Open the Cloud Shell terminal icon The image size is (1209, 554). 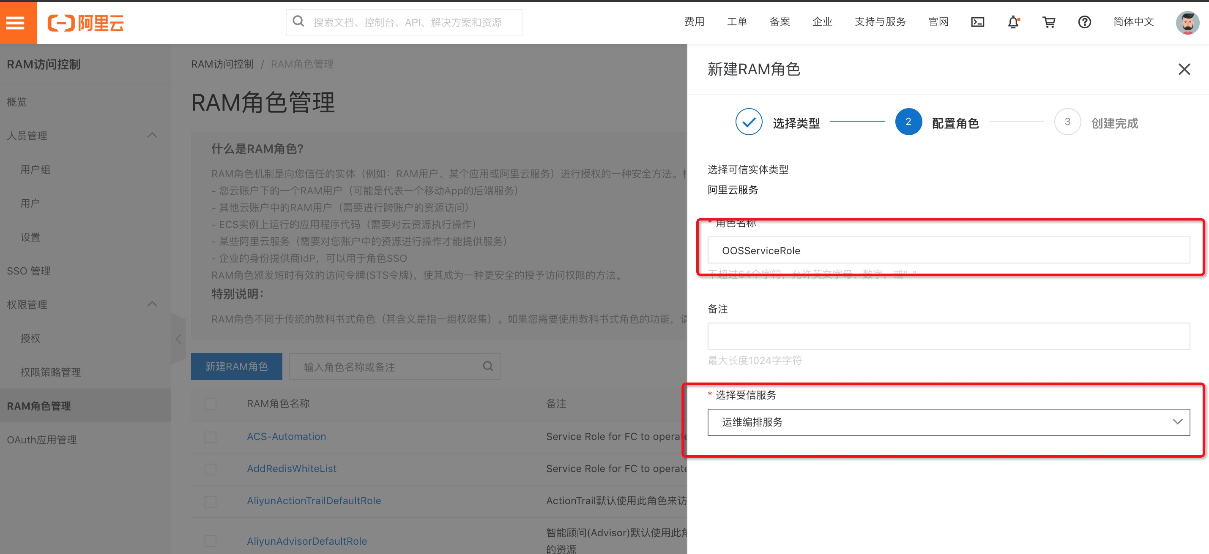[x=978, y=22]
